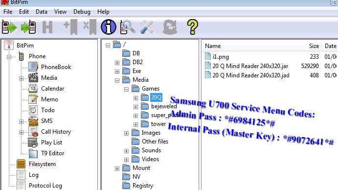Expand the Images folder
338x190 pixels.
click(126, 133)
